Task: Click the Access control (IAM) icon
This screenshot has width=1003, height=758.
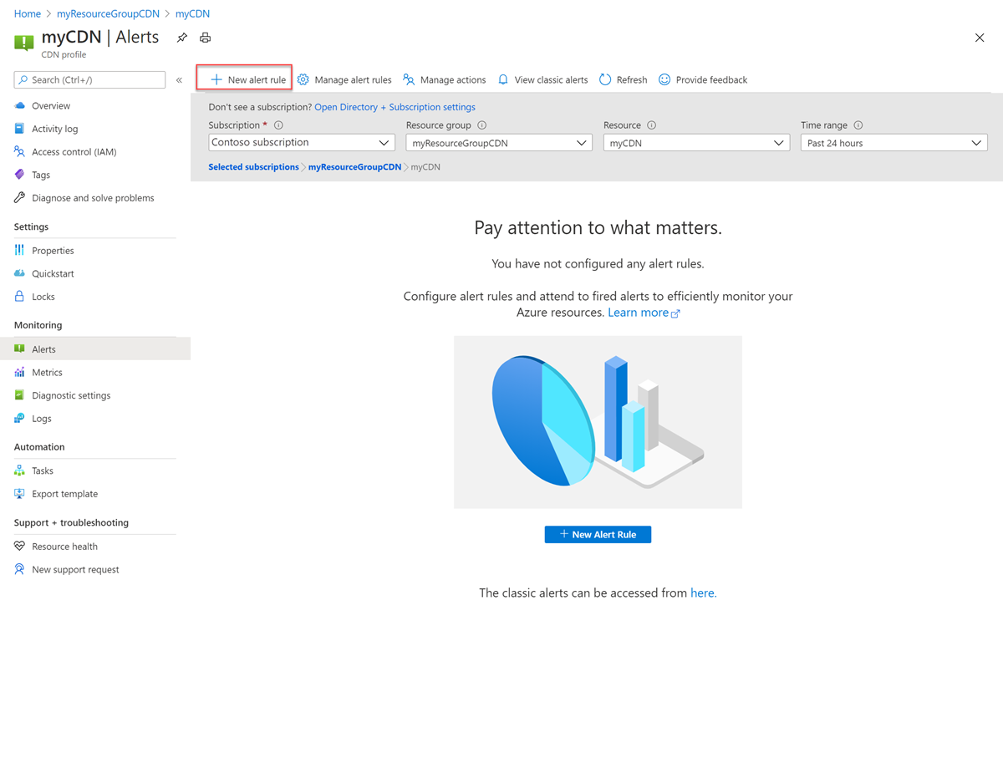Action: click(x=20, y=151)
